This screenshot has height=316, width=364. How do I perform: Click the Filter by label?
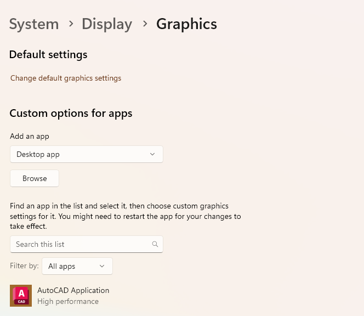pos(24,266)
